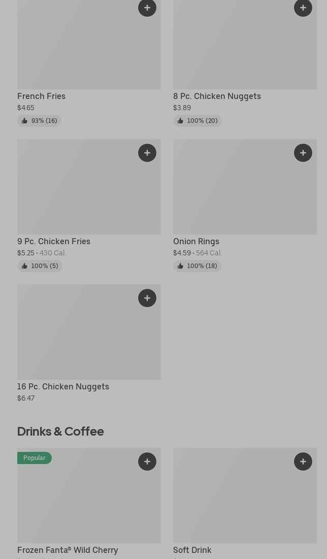This screenshot has height=559, width=327.
Task: Add Soft Drink to cart
Action: tap(303, 462)
